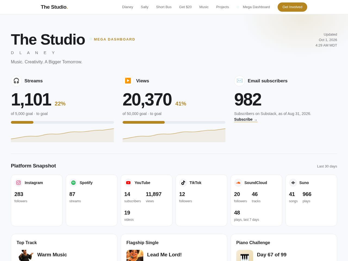348x261 pixels.
Task: Open the Sally nav item
Action: pos(145,7)
